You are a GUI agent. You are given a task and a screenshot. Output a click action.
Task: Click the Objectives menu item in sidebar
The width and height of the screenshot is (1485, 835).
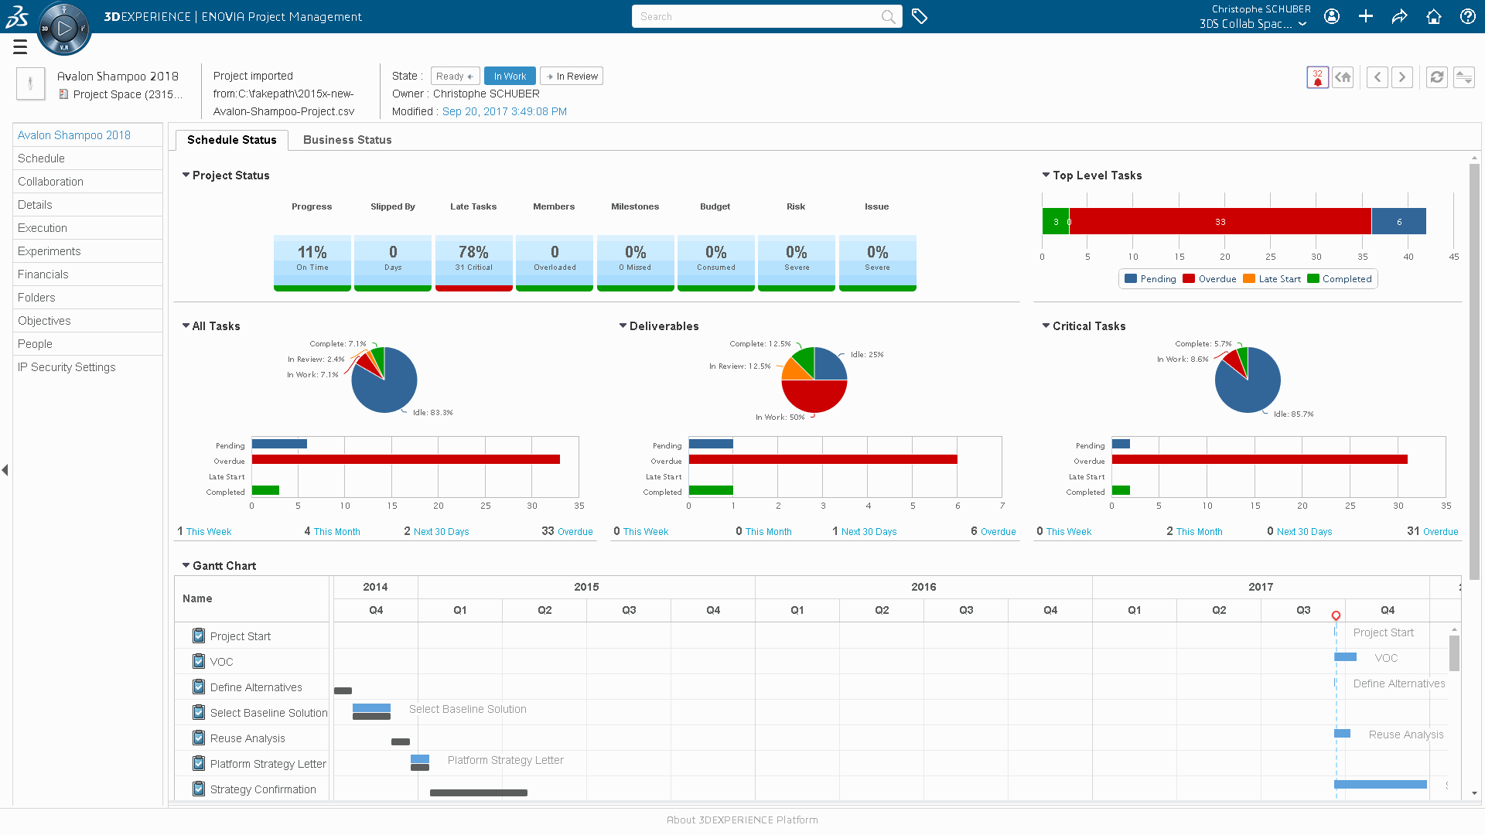[x=44, y=320]
